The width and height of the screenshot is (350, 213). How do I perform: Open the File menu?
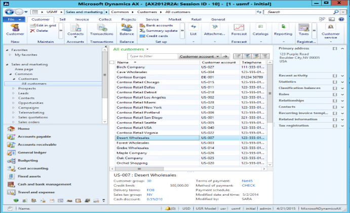(12, 19)
